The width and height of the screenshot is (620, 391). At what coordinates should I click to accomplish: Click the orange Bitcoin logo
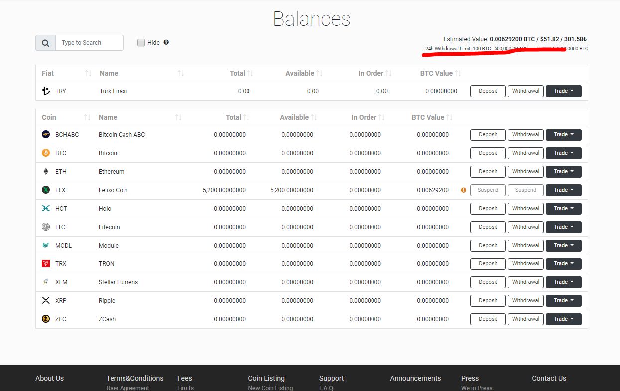coord(46,153)
